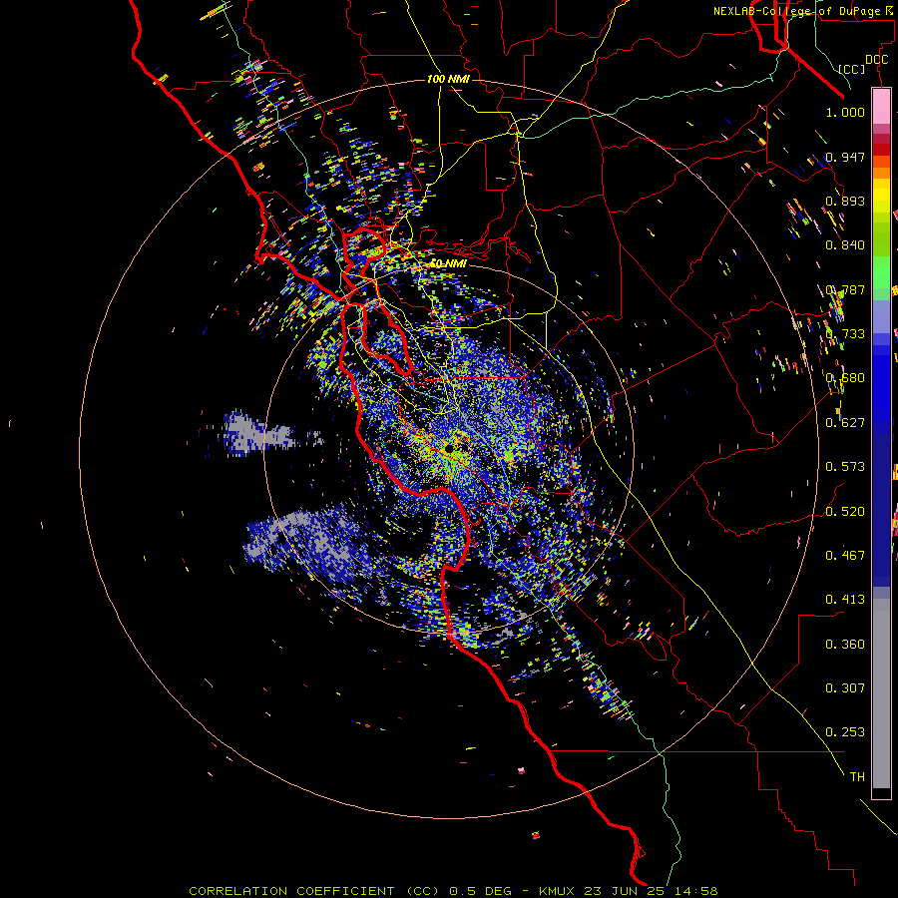Image resolution: width=898 pixels, height=898 pixels.
Task: Select the 0.360 legend value
Action: point(845,645)
